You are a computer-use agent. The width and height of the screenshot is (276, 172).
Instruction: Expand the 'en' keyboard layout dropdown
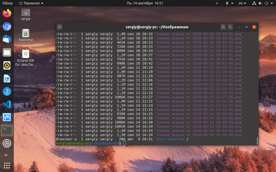(x=242, y=3)
